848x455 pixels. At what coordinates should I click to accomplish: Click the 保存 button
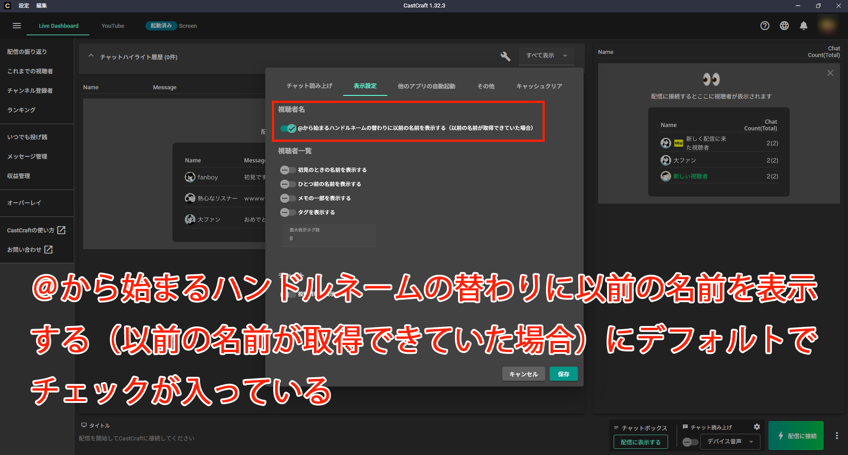click(563, 374)
